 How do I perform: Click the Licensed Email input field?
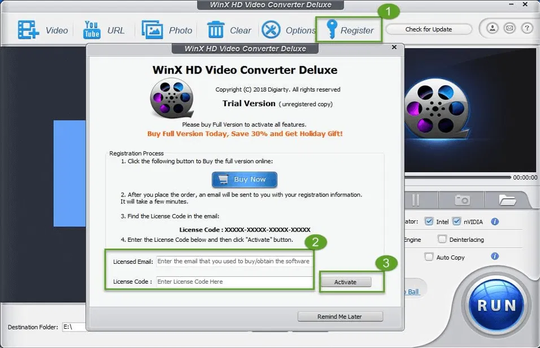pos(233,262)
